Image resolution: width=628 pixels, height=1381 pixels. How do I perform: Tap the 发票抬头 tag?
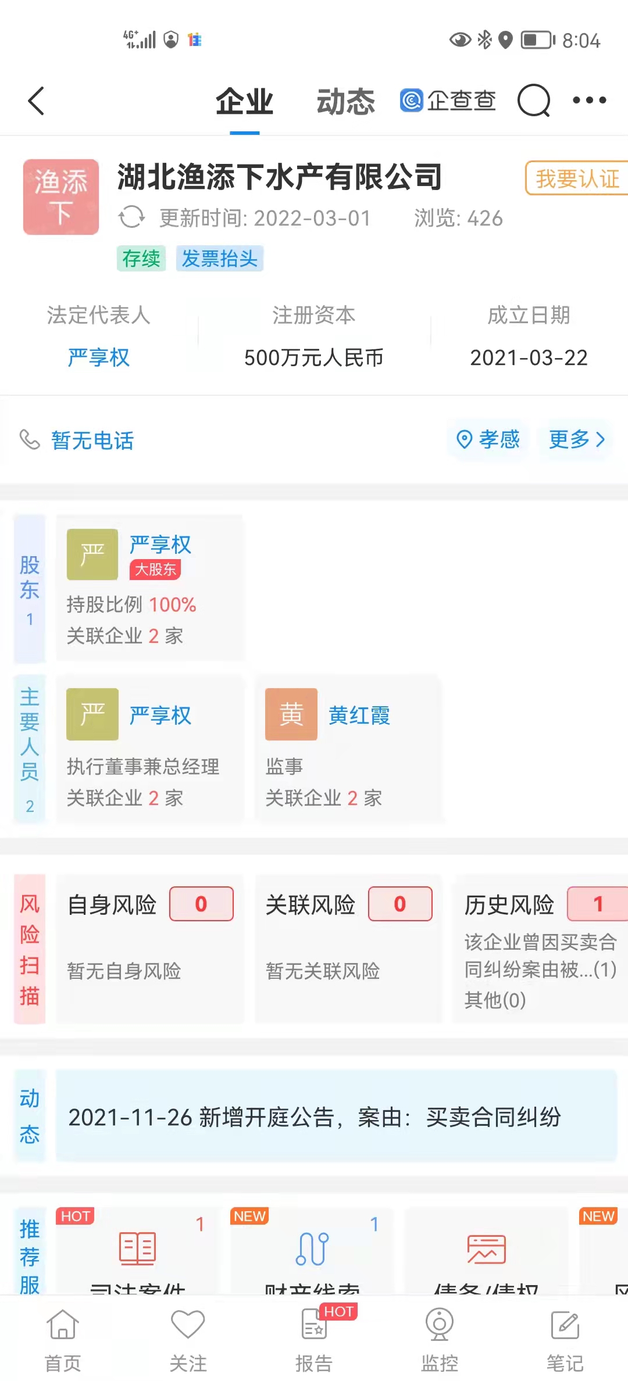point(220,259)
